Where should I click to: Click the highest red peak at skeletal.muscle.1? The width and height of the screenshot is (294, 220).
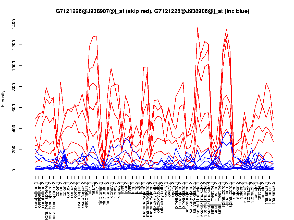[198, 28]
